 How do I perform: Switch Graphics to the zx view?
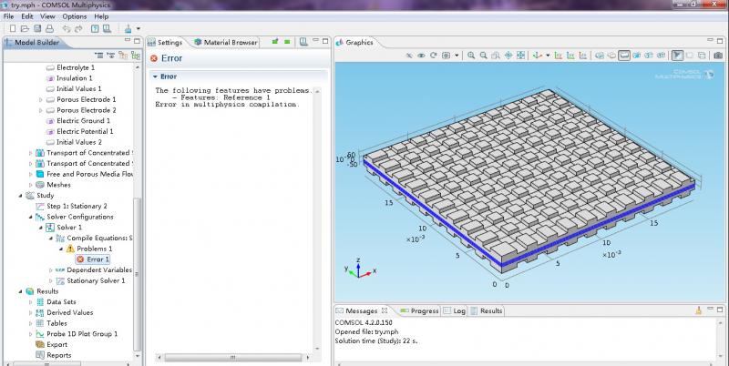[x=582, y=56]
